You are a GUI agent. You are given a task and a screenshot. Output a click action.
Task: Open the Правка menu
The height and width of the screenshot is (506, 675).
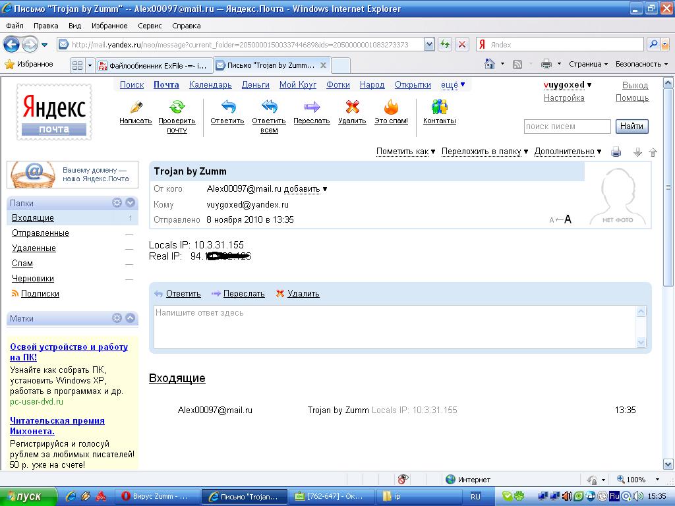point(45,26)
